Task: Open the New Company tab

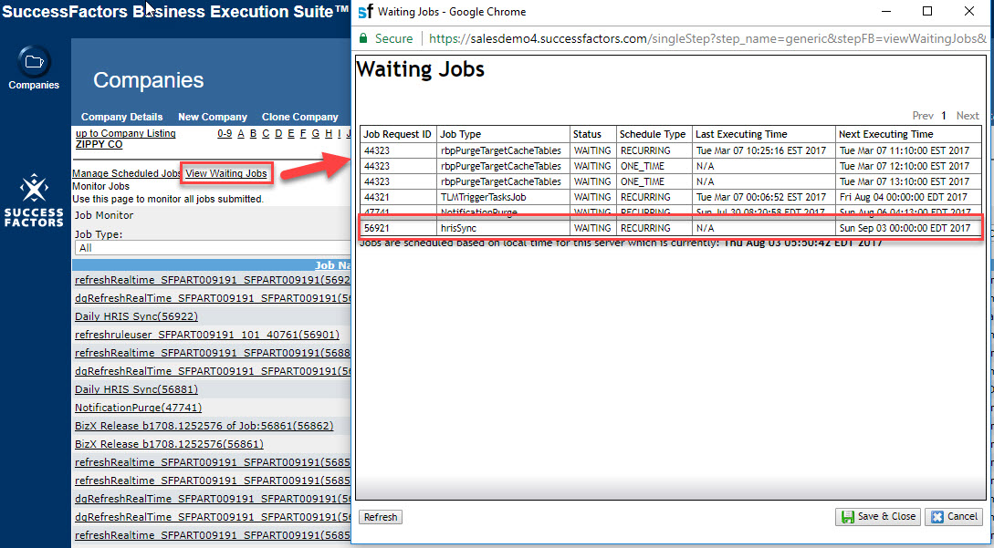Action: tap(213, 117)
